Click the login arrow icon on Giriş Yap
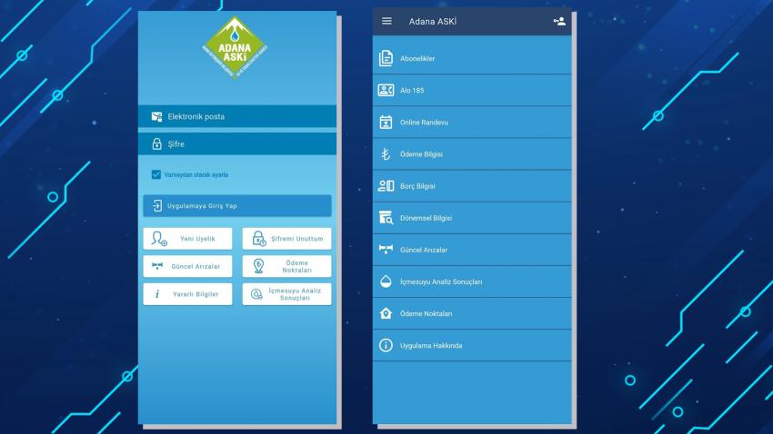Viewport: 773px width, 434px height. tap(156, 206)
